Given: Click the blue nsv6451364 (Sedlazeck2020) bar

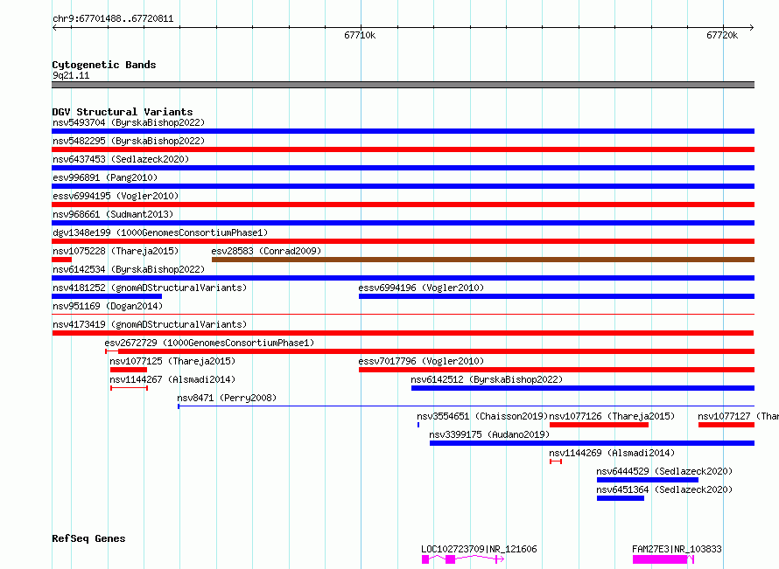Looking at the screenshot, I should [621, 498].
